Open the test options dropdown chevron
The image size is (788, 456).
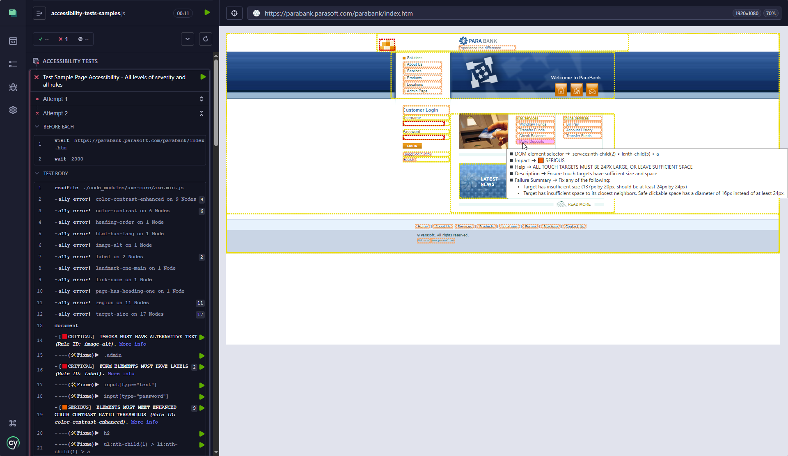[187, 39]
